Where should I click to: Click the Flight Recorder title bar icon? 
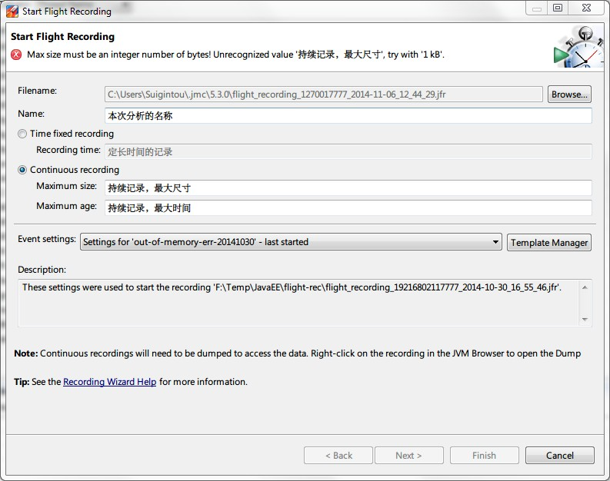[x=12, y=12]
